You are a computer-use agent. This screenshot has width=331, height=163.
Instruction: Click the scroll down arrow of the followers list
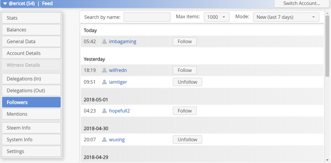327,160
